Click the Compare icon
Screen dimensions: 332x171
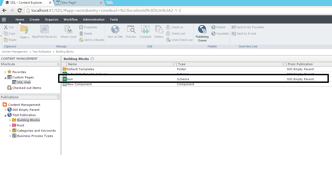tap(145, 30)
